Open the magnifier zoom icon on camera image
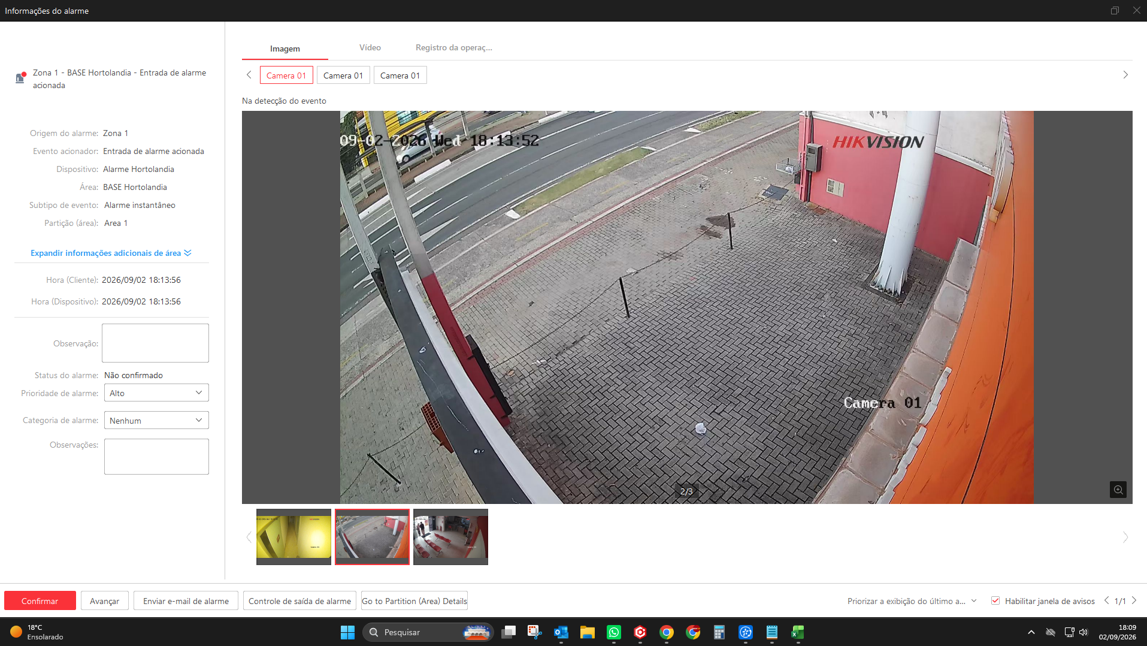1147x646 pixels. 1118,490
